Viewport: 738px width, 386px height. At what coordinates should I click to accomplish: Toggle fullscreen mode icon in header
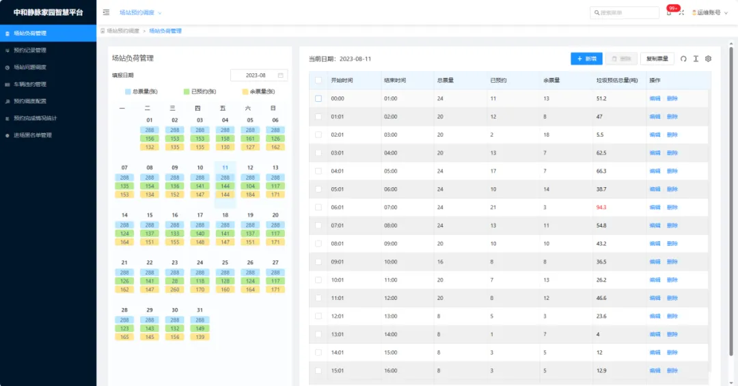(x=681, y=13)
